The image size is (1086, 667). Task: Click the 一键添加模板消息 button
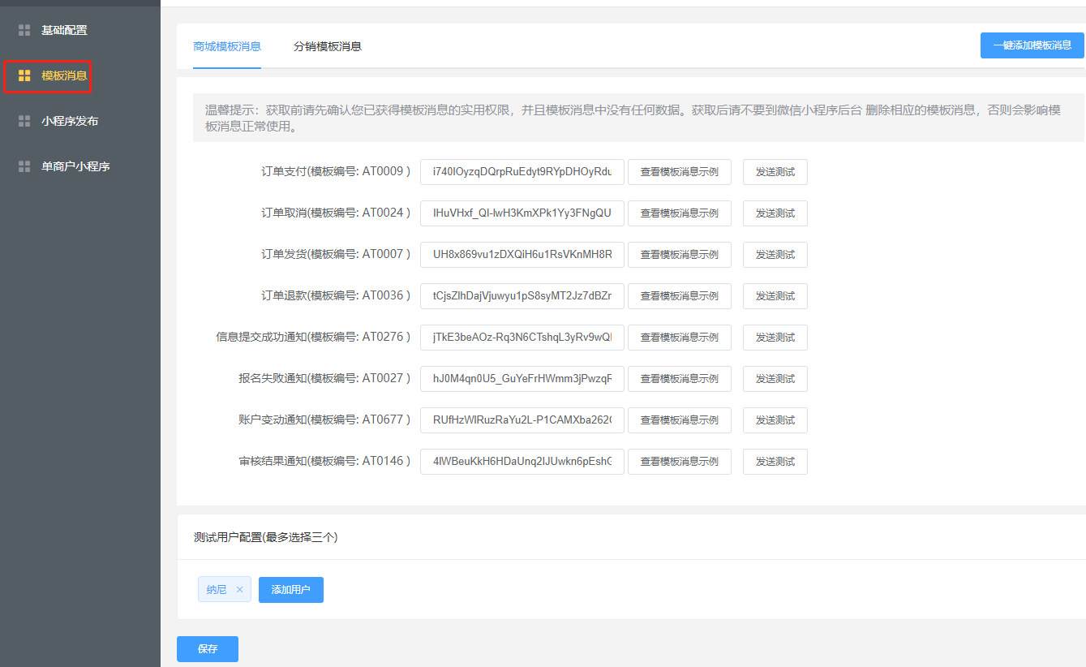pos(1032,45)
